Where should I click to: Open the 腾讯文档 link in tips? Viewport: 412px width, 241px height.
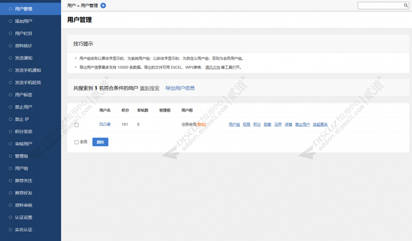[213, 67]
